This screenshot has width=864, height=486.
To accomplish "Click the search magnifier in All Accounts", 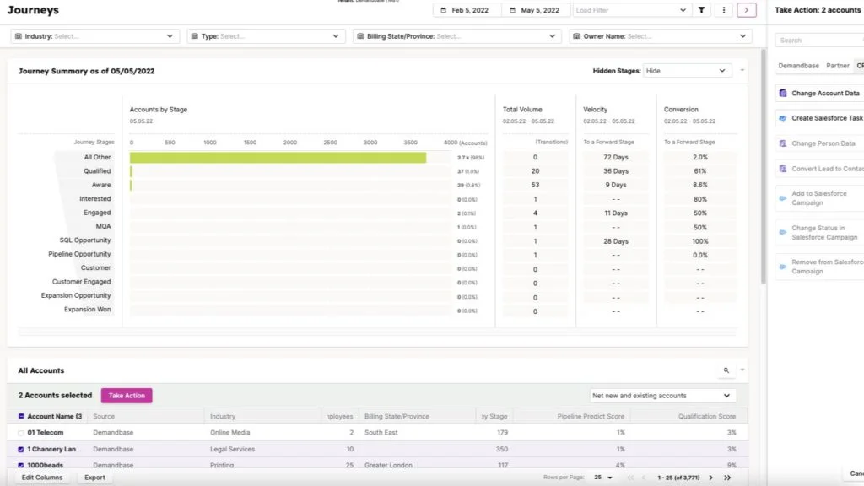I will pyautogui.click(x=726, y=370).
